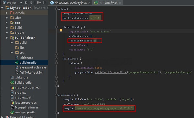Expand the src folder

(12, 52)
